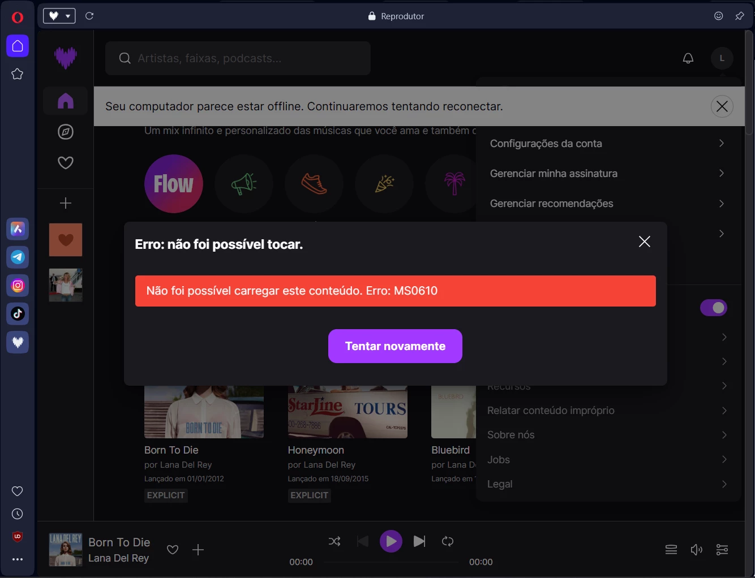Click the track progress bar
Image resolution: width=755 pixels, height=578 pixels.
coord(391,562)
